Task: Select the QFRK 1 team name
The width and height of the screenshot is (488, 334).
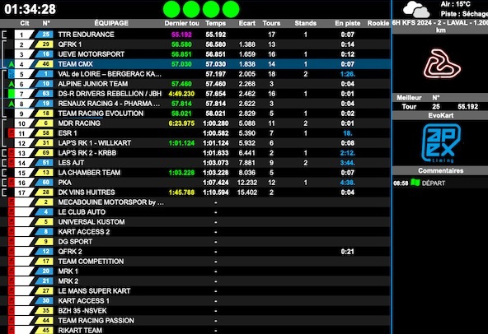Action: (x=70, y=44)
